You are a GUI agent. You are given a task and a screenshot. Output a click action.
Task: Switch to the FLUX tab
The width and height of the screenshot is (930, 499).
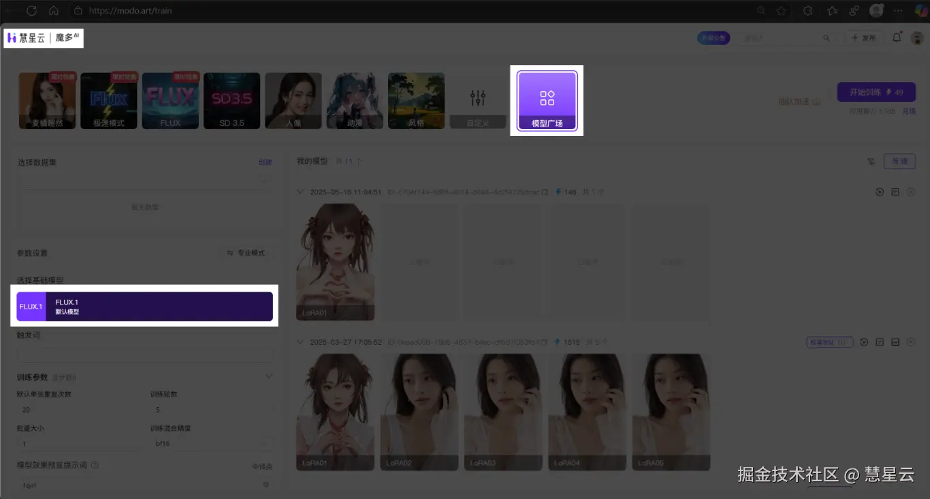(170, 100)
